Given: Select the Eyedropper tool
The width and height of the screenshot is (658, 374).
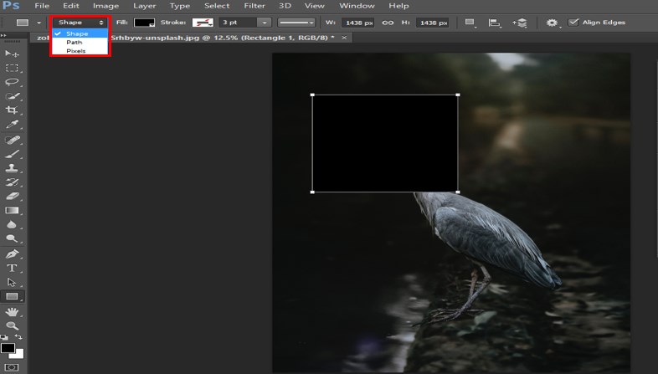Looking at the screenshot, I should 12,125.
